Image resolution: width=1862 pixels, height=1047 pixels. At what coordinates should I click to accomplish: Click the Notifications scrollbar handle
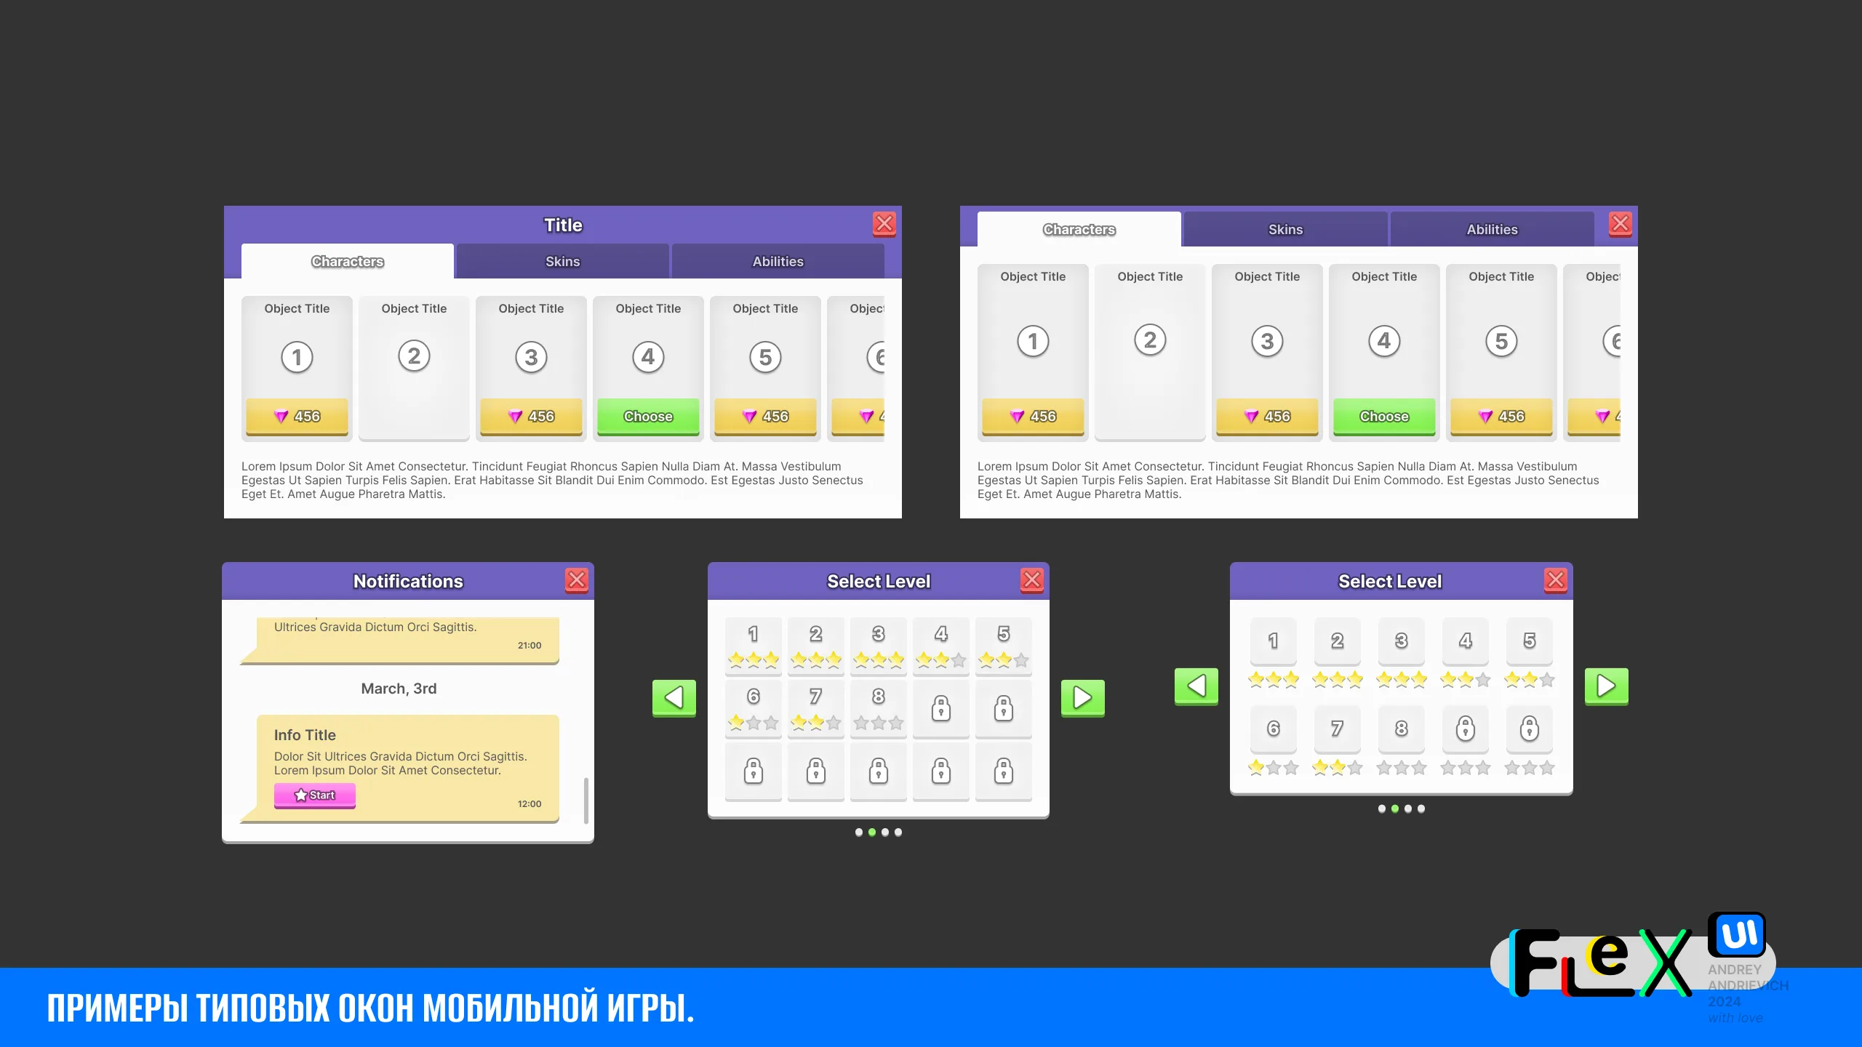pos(586,800)
